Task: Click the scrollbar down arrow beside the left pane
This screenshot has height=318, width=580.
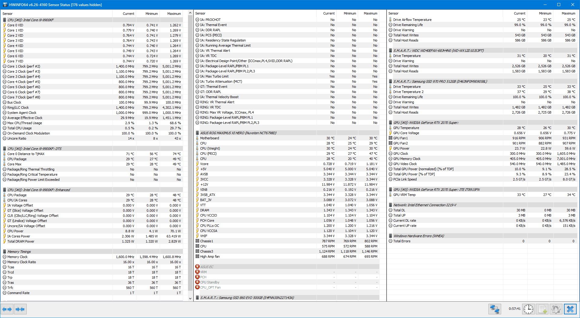Action: click(190, 298)
